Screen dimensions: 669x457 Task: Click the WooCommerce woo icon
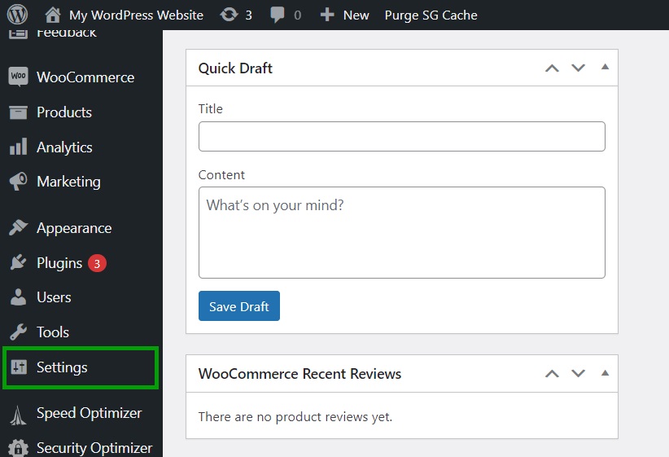[18, 77]
